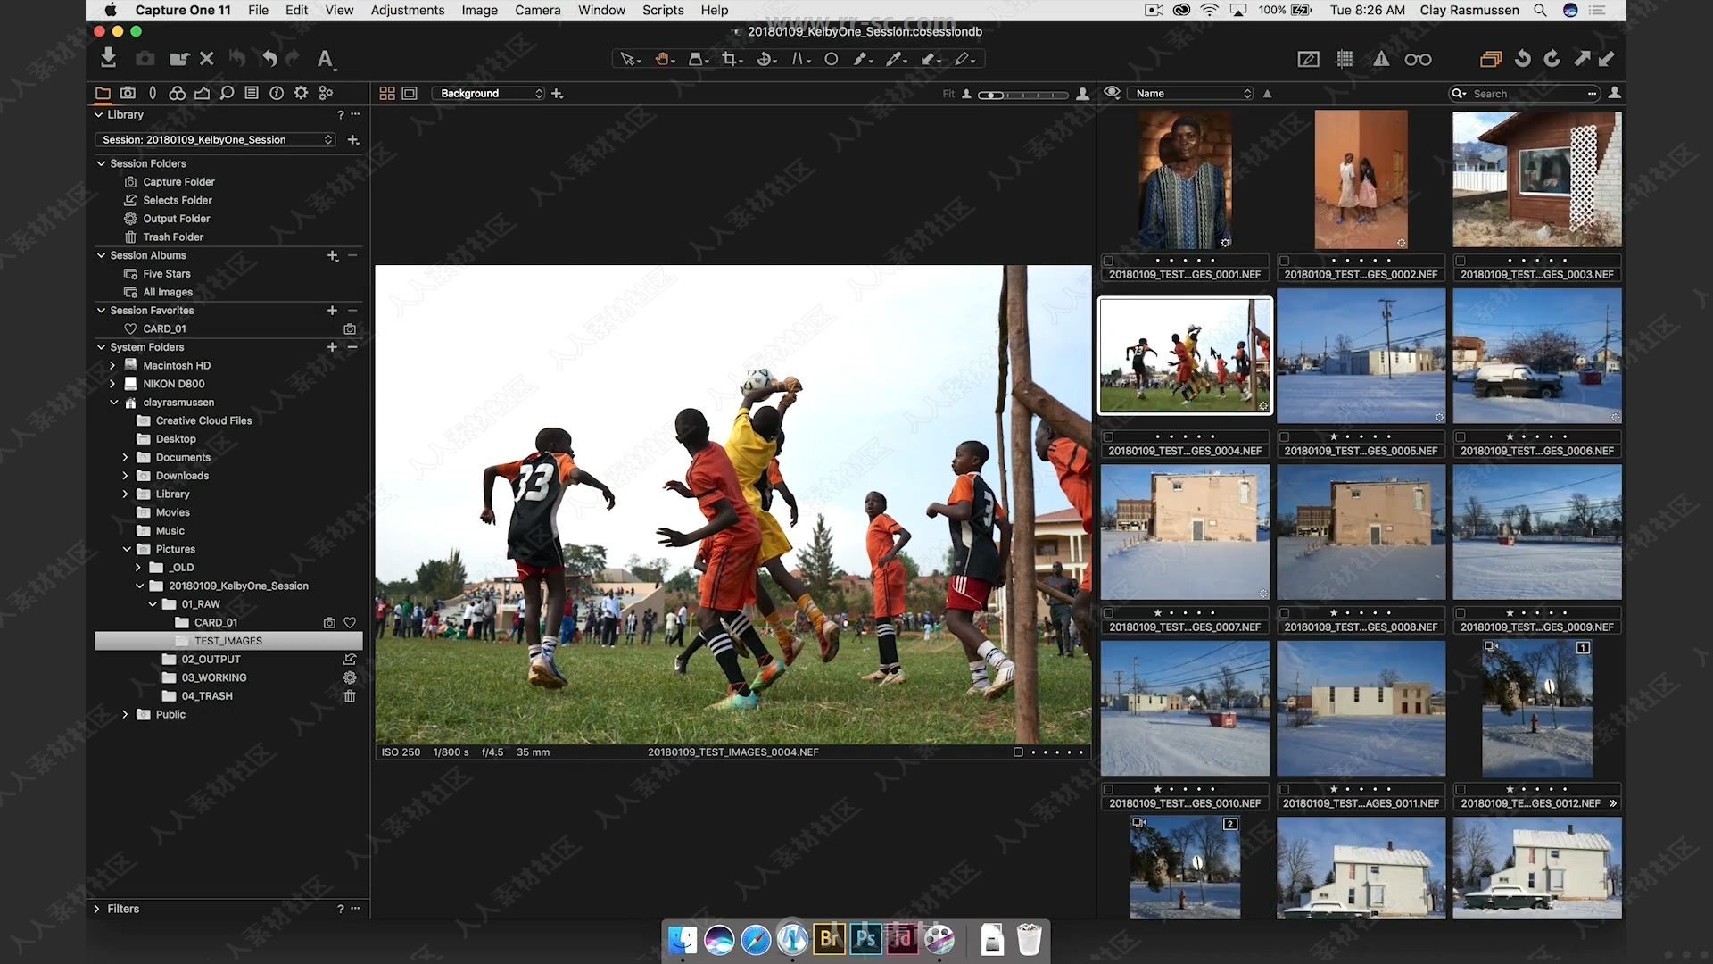1713x964 pixels.
Task: Click the Search input field
Action: point(1526,93)
